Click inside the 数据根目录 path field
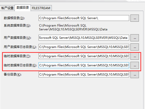Screen dimensions: 145x109 84,18
